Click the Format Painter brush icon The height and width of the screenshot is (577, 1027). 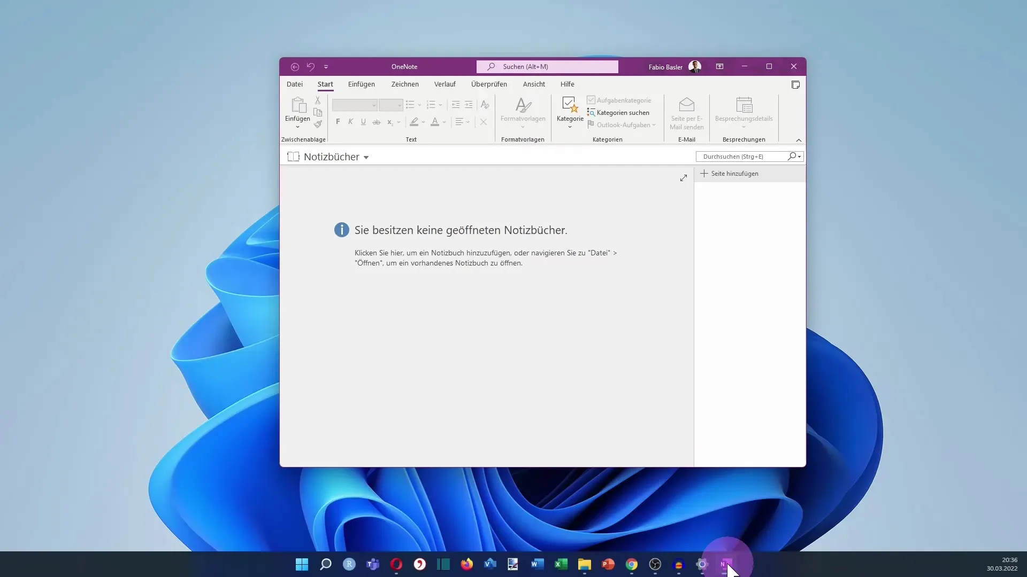318,124
